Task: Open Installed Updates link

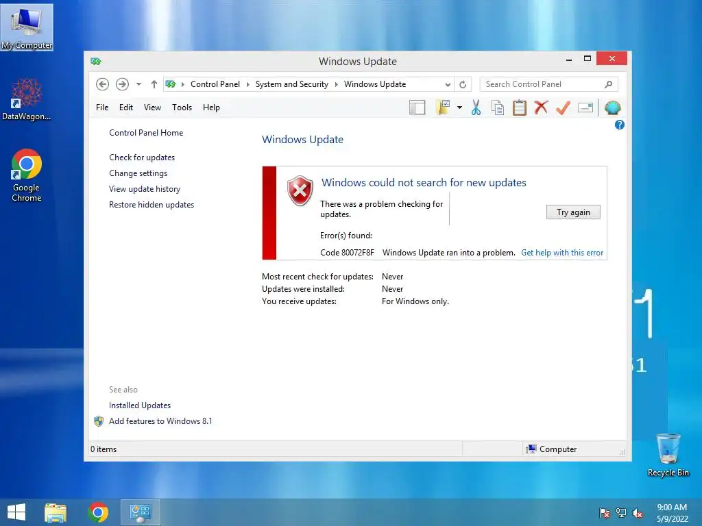Action: [140, 405]
